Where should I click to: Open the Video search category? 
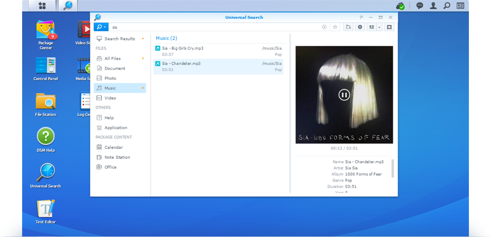coord(110,98)
